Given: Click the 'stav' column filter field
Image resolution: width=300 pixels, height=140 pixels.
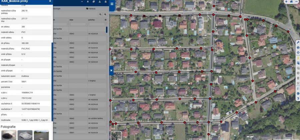Looking at the screenshot, I should coord(77,24).
